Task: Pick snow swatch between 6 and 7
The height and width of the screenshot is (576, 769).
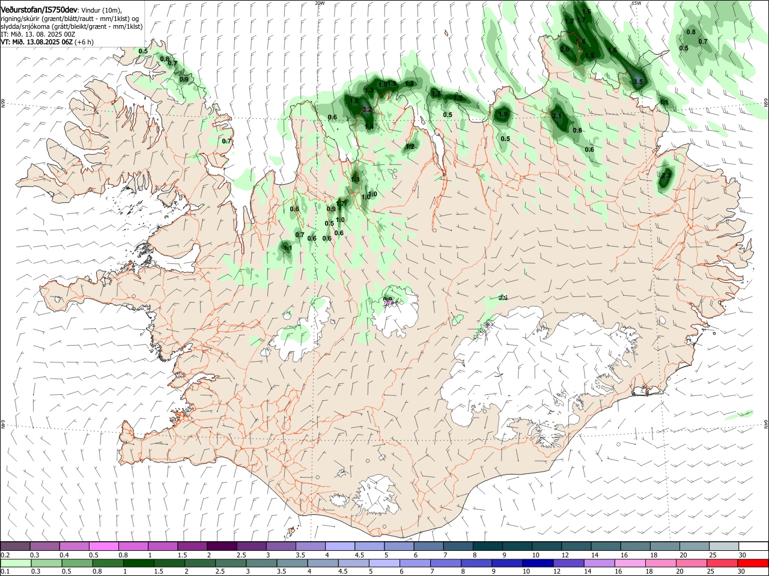Action: coord(429,547)
